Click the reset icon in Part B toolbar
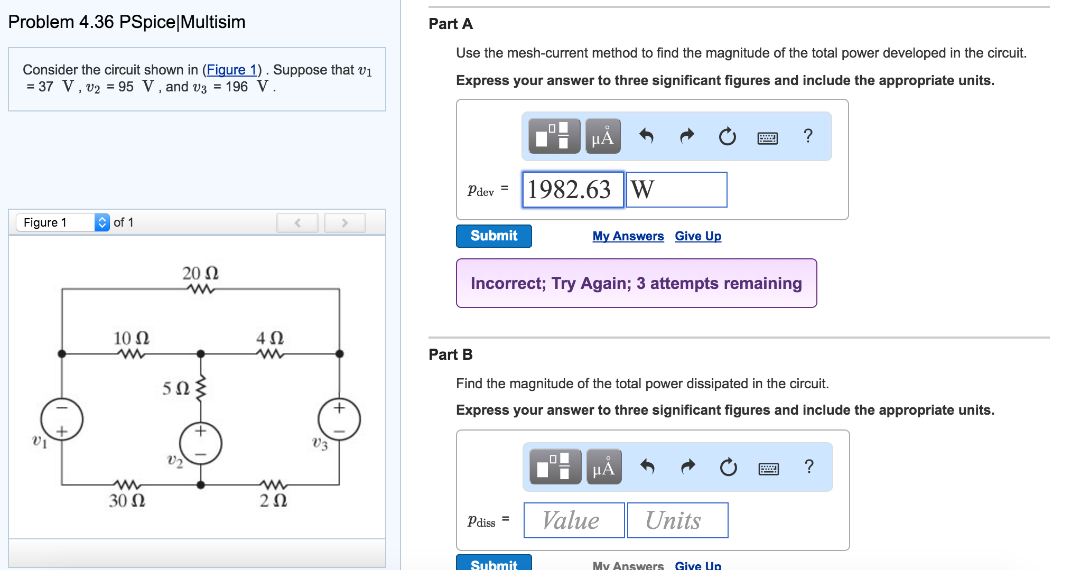This screenshot has width=1071, height=570. [728, 466]
